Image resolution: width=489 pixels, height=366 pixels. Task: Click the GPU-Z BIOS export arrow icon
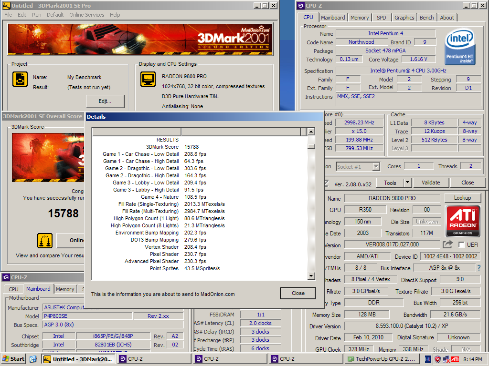click(x=447, y=244)
